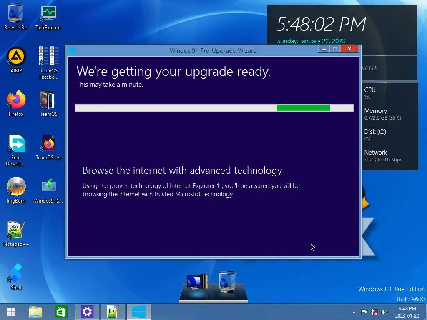Open the TeamOS Facebook shortcut
This screenshot has width=427, height=320.
(x=49, y=63)
